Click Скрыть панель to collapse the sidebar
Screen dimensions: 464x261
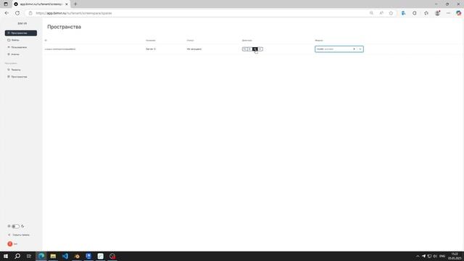point(19,235)
